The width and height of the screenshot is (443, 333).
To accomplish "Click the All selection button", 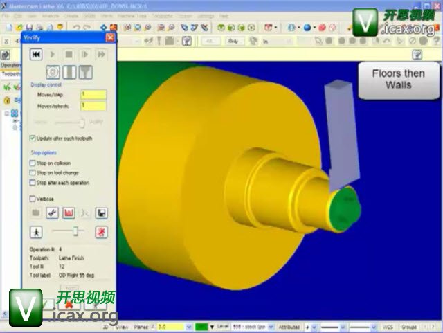I will [210, 42].
